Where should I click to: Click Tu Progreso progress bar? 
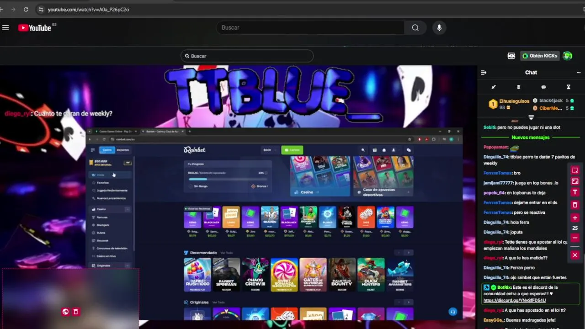point(228,179)
